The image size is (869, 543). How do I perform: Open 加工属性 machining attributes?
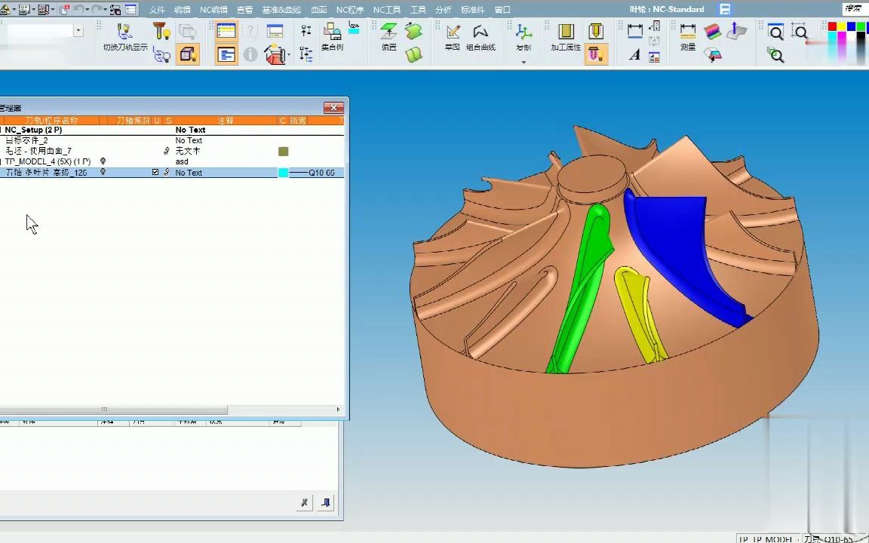566,32
